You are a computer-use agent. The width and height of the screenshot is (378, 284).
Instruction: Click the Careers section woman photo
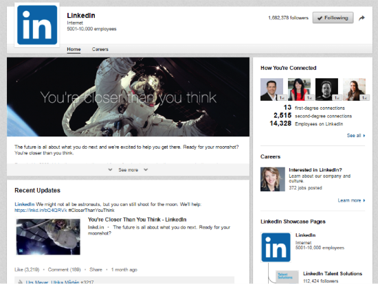tap(272, 179)
